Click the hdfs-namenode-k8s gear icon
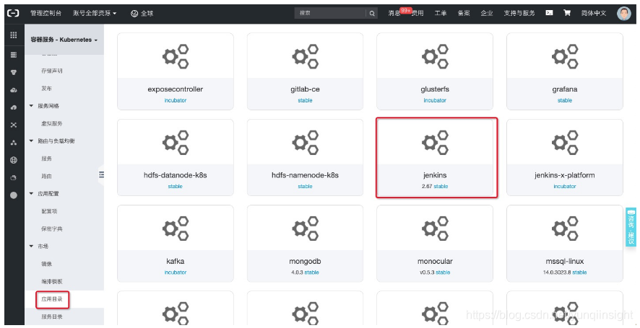 click(305, 142)
